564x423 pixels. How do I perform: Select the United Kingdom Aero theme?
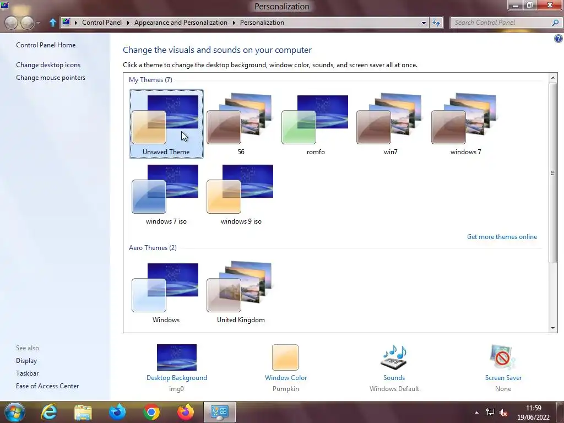pos(241,292)
